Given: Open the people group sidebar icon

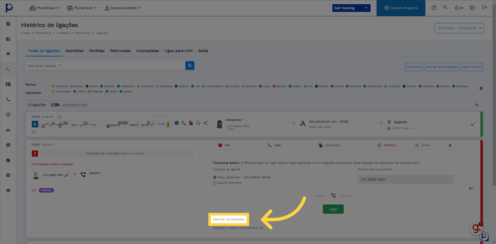Looking at the screenshot, I should point(8,130).
